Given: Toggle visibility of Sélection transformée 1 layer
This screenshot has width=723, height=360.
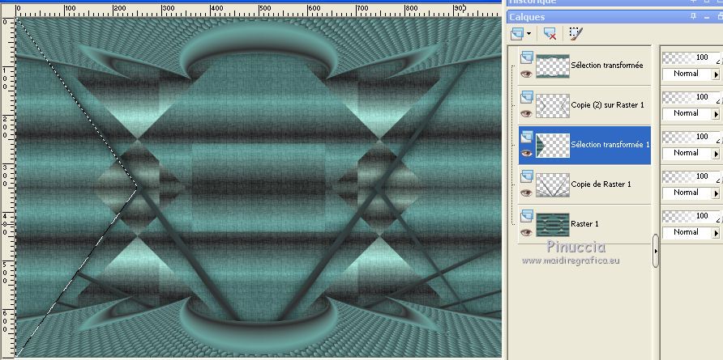Looking at the screenshot, I should coord(526,153).
